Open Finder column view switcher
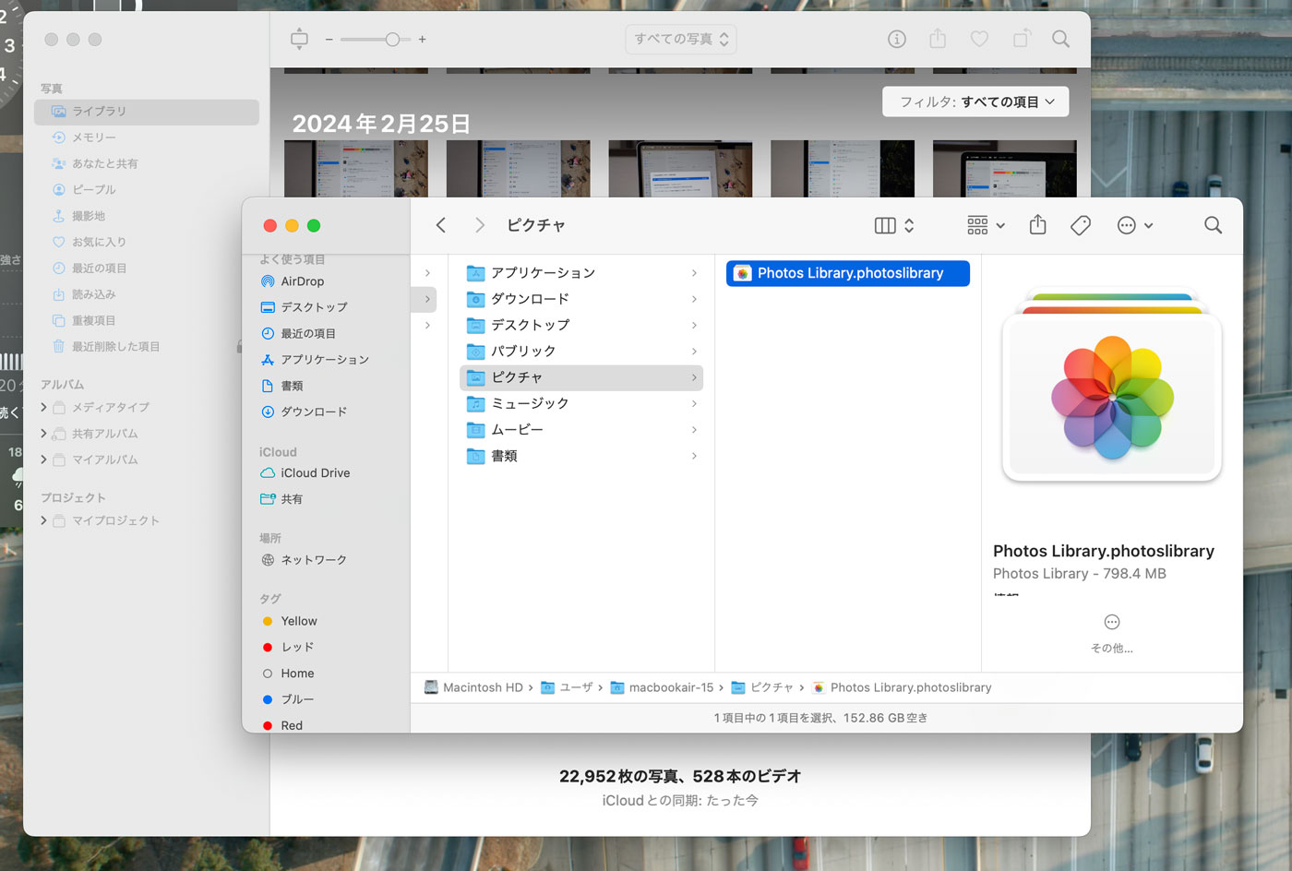Viewport: 1292px width, 871px height. (894, 225)
